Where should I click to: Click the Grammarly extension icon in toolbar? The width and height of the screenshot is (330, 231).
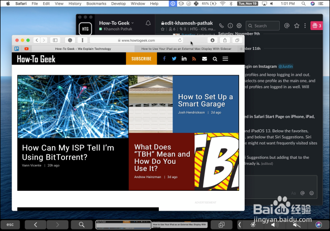click(70, 40)
